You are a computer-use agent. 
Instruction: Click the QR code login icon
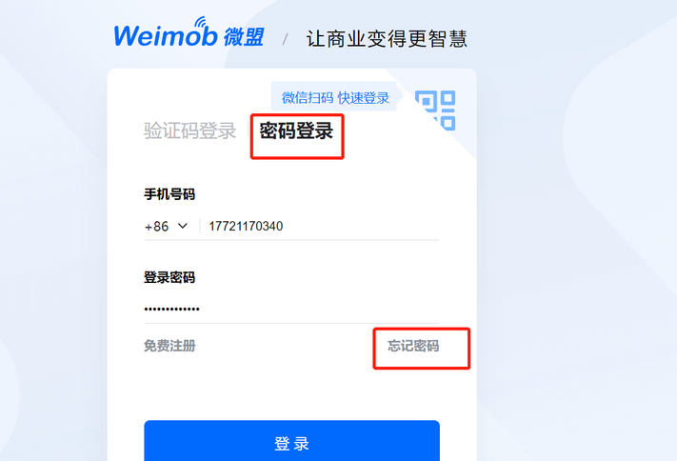[x=435, y=110]
